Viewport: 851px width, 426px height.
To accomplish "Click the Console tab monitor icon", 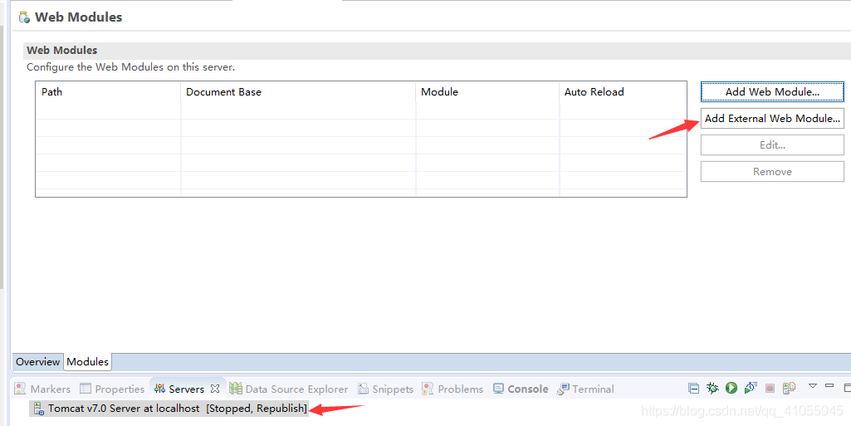I will [498, 389].
